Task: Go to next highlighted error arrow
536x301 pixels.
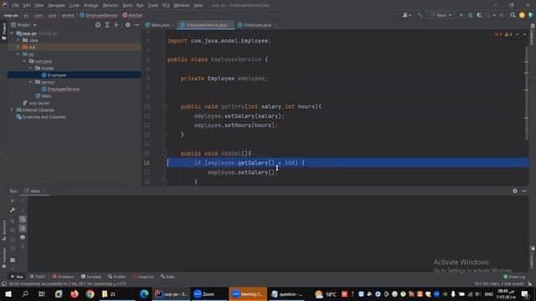Action: 524,34
